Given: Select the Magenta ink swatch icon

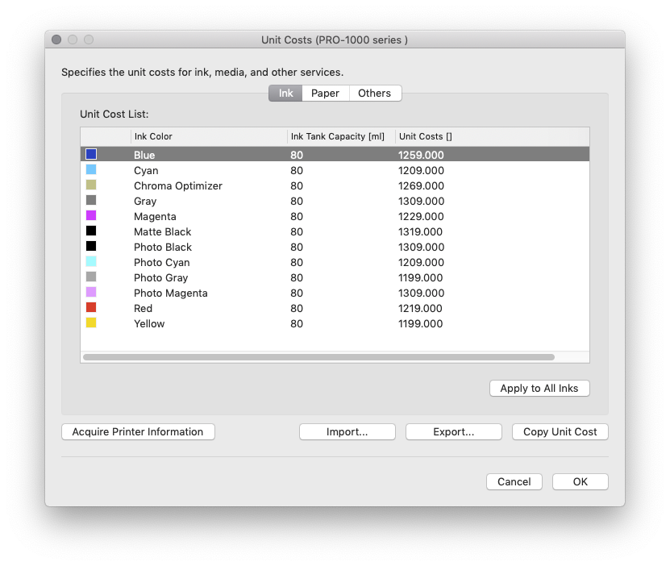Looking at the screenshot, I should point(91,216).
